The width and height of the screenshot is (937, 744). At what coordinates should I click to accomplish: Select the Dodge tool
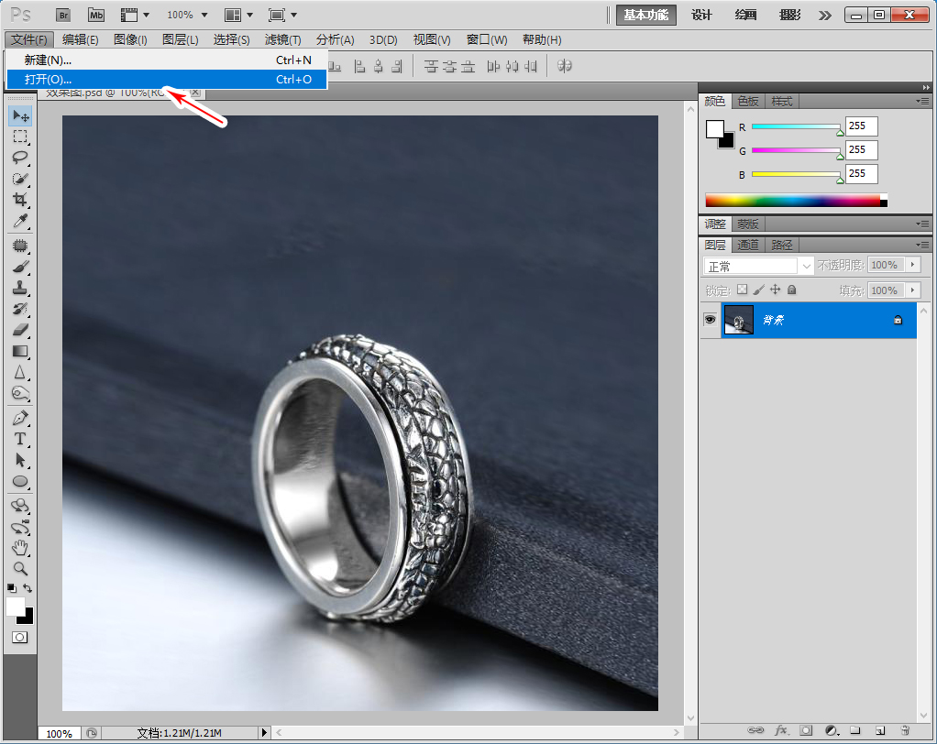point(20,393)
